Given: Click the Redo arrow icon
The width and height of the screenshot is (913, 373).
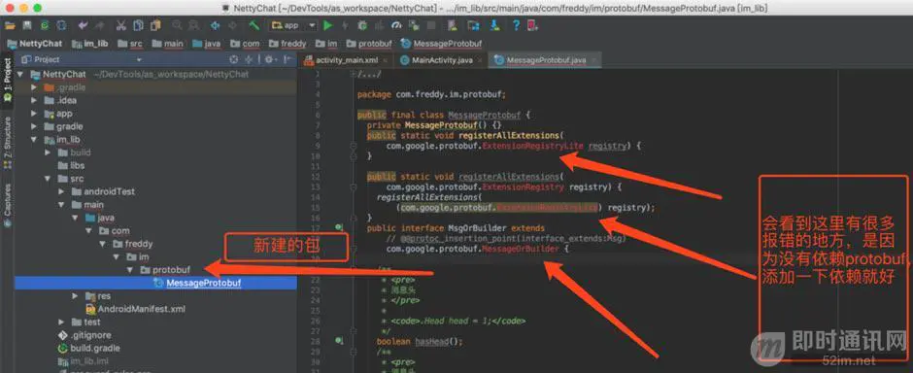Looking at the screenshot, I should pos(100,25).
